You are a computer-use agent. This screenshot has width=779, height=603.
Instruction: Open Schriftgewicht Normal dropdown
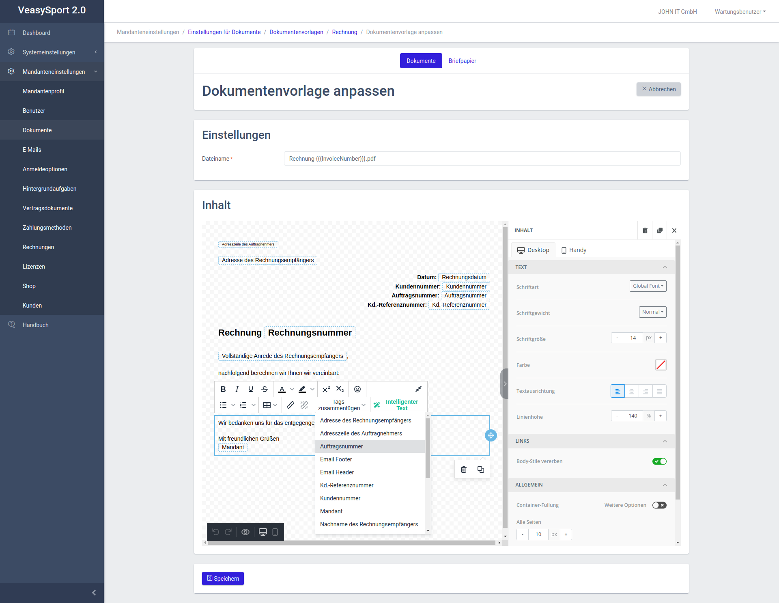coord(652,312)
